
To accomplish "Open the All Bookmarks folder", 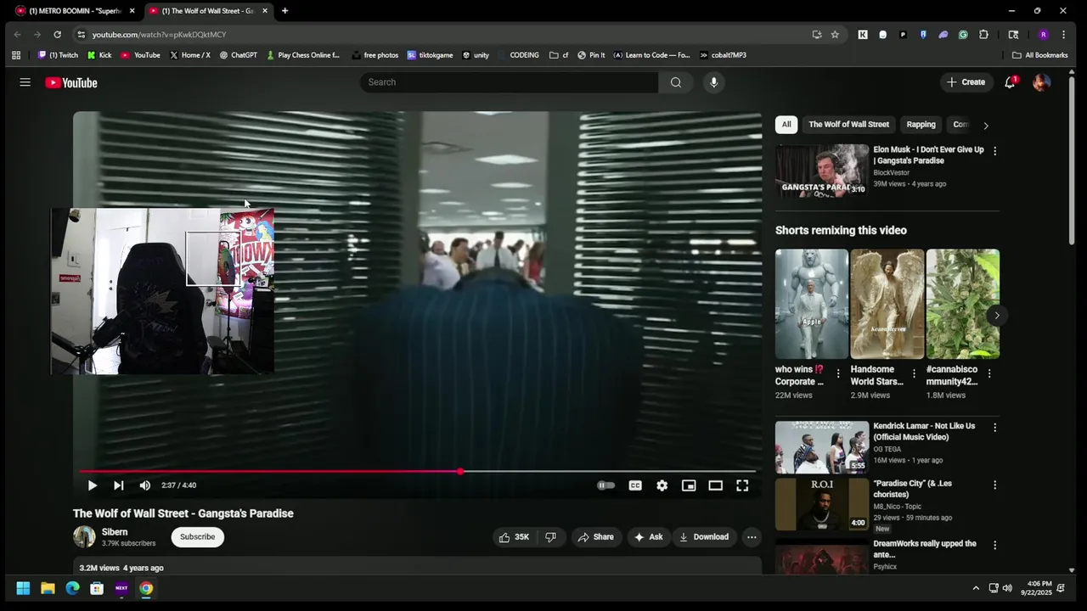I will 1039,55.
